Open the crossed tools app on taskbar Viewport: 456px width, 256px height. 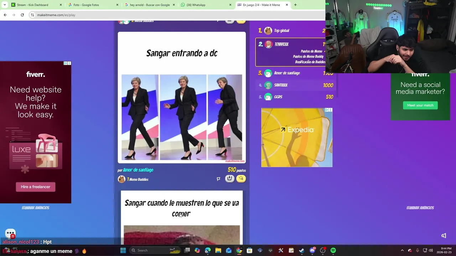tap(281, 250)
